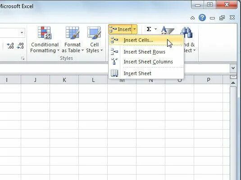Expand the formula bar chevron

(x=233, y=68)
